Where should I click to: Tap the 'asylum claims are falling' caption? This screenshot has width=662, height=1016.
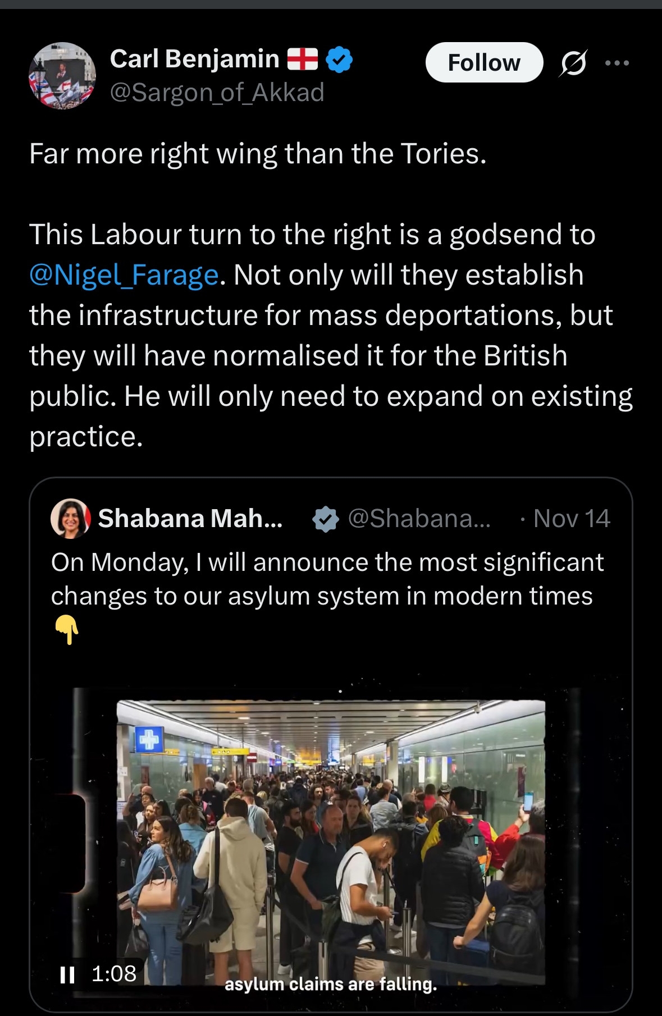point(330,984)
